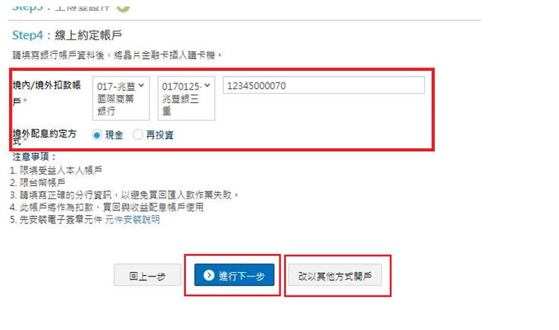
Task: Click the 回上一步 button
Action: click(148, 275)
